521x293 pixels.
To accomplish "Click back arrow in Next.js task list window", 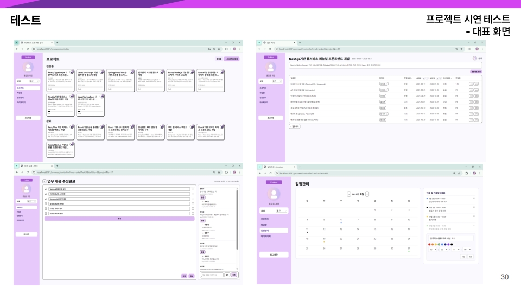I will (259, 49).
